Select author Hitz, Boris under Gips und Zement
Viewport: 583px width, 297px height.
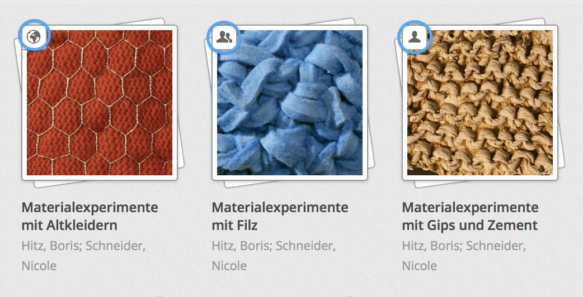pos(432,246)
